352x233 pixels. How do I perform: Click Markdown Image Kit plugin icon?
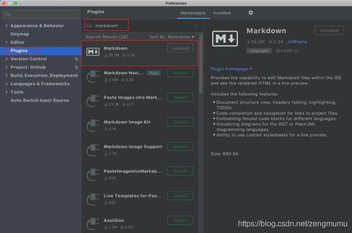coord(93,125)
